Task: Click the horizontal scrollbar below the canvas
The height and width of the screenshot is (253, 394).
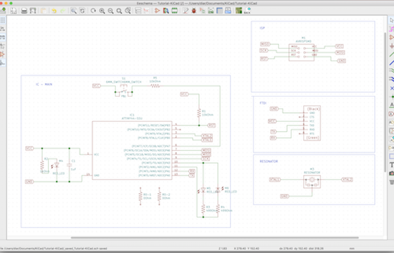Action: pyautogui.click(x=215, y=238)
